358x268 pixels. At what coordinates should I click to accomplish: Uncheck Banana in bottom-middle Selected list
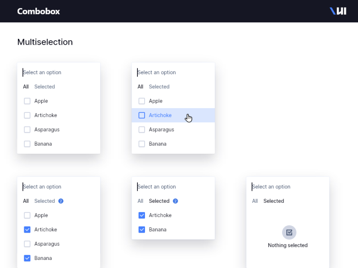pyautogui.click(x=142, y=230)
